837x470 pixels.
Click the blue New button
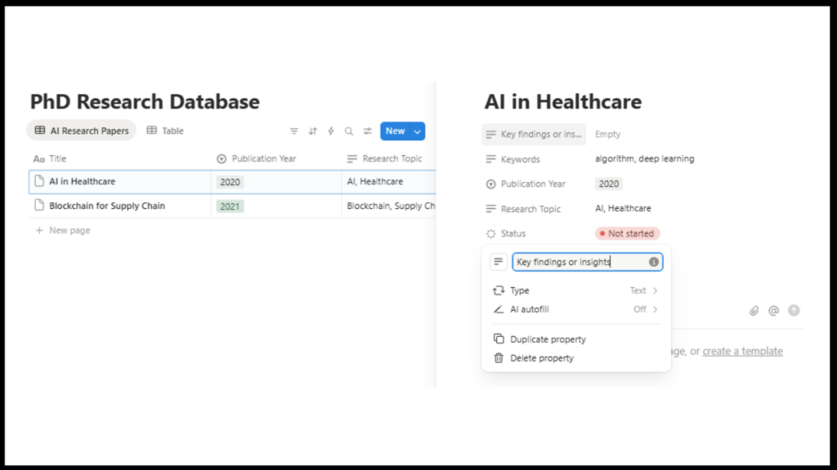point(395,131)
